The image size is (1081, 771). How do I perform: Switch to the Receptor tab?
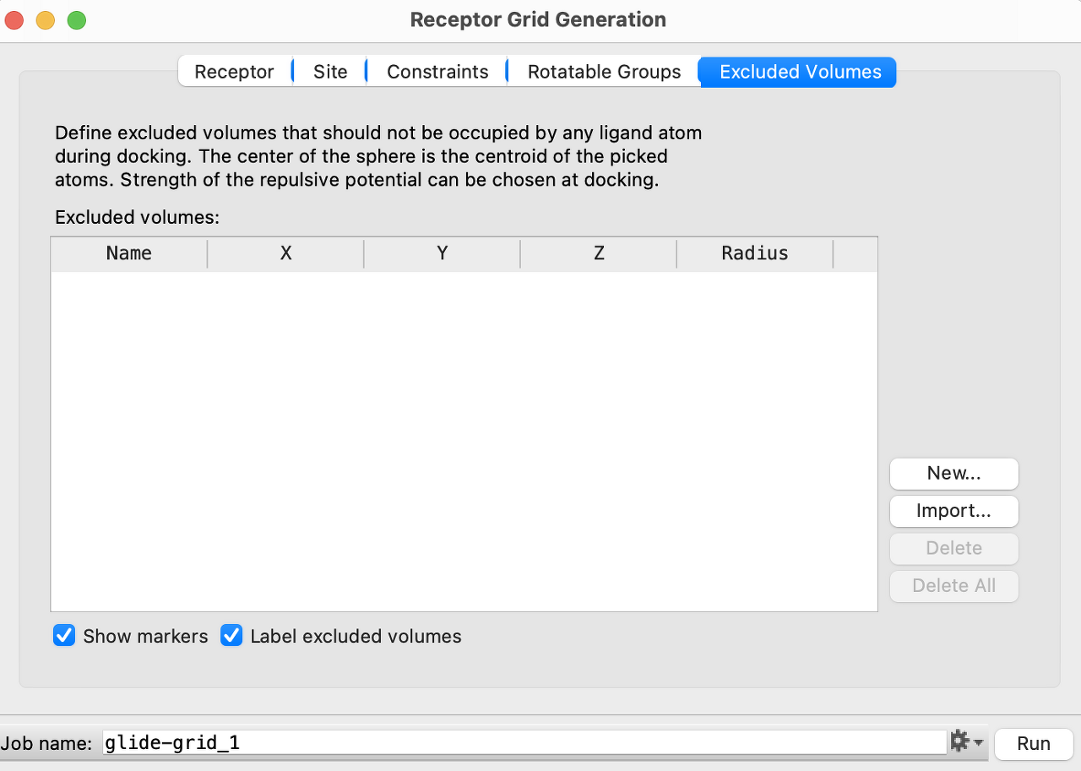click(235, 72)
